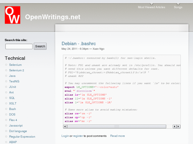Click the code block horizontal scrollbar track

(x=119, y=127)
